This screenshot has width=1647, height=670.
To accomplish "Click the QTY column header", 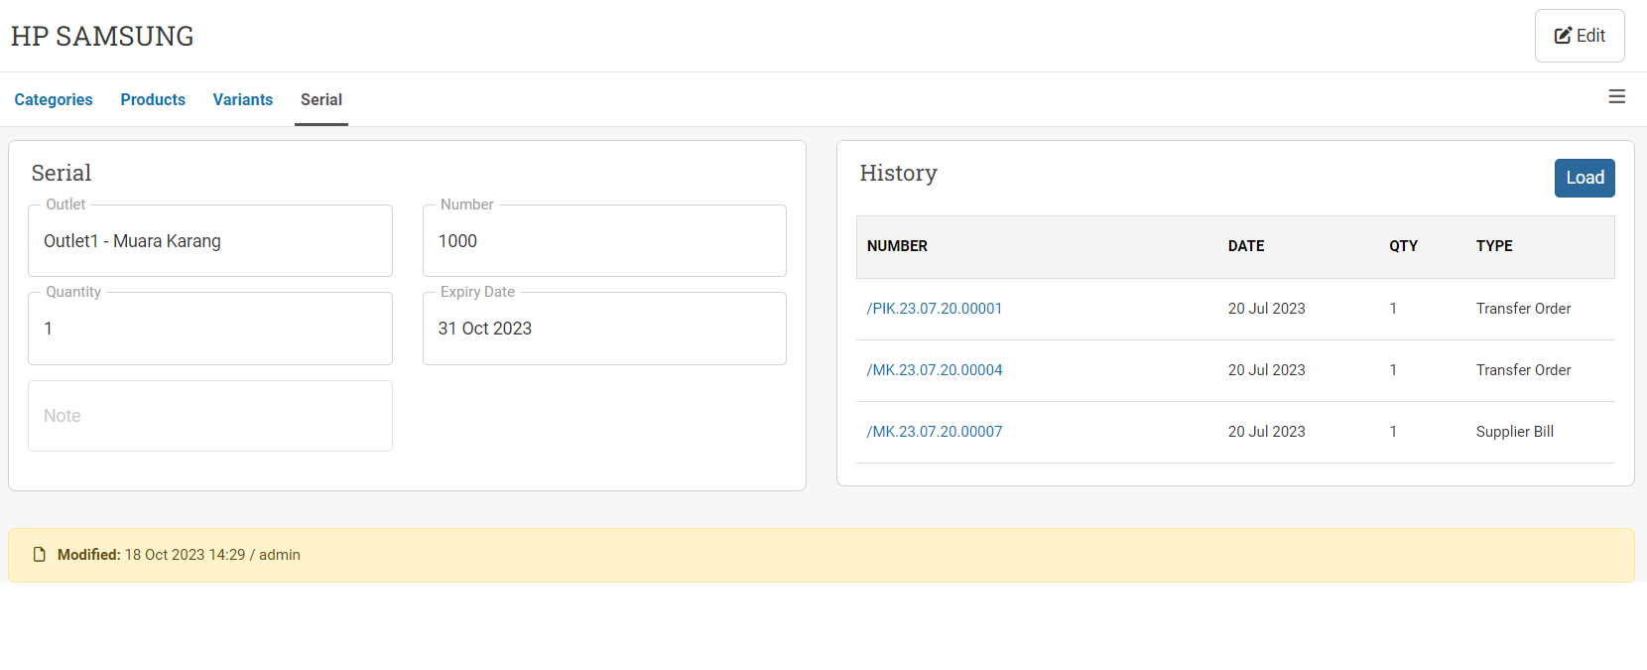I will coord(1403,246).
